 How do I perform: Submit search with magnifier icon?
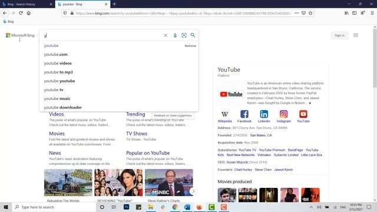tap(193, 35)
